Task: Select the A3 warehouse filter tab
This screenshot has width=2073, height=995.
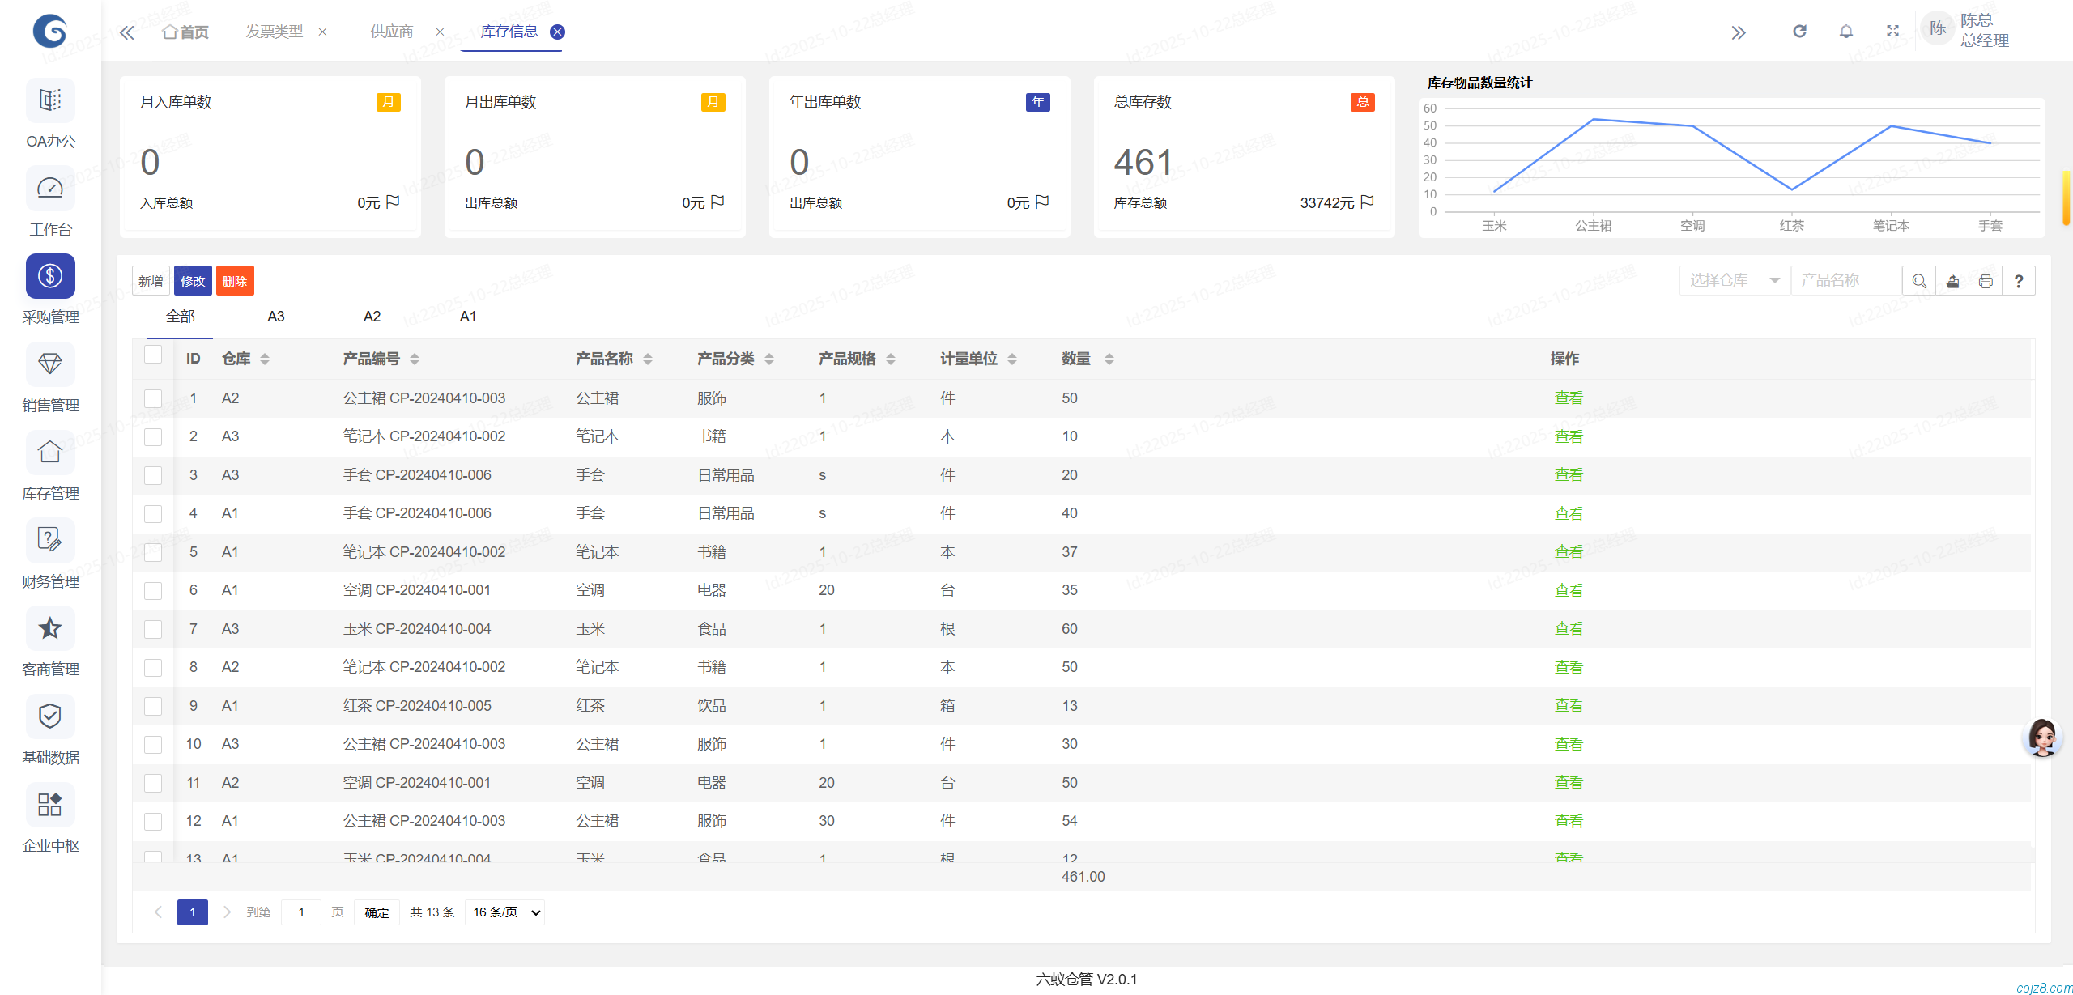Action: [x=275, y=317]
